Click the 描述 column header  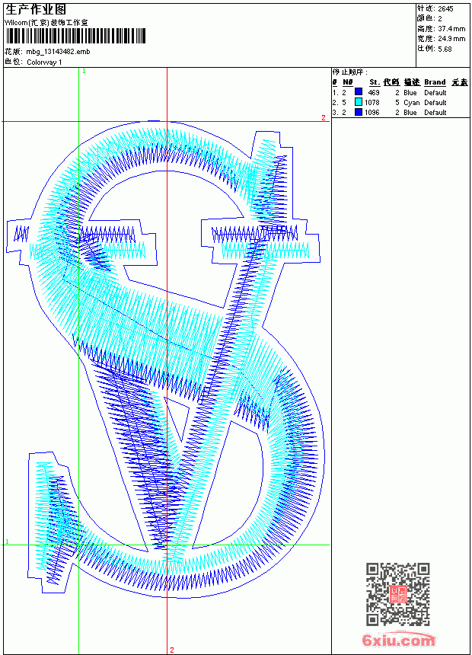(x=411, y=82)
